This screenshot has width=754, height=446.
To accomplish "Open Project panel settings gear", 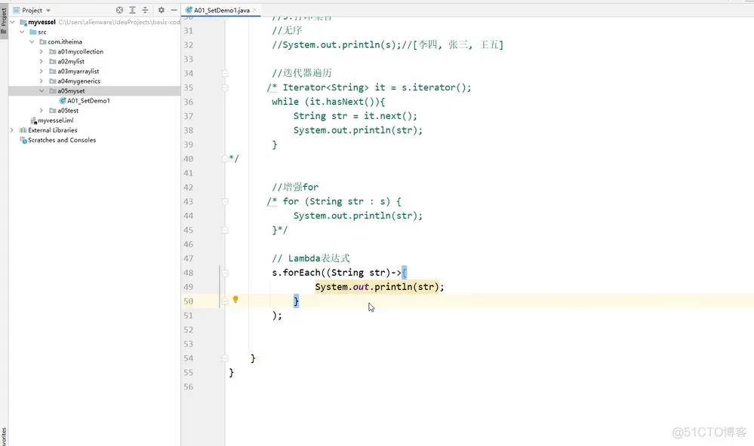I will (161, 10).
